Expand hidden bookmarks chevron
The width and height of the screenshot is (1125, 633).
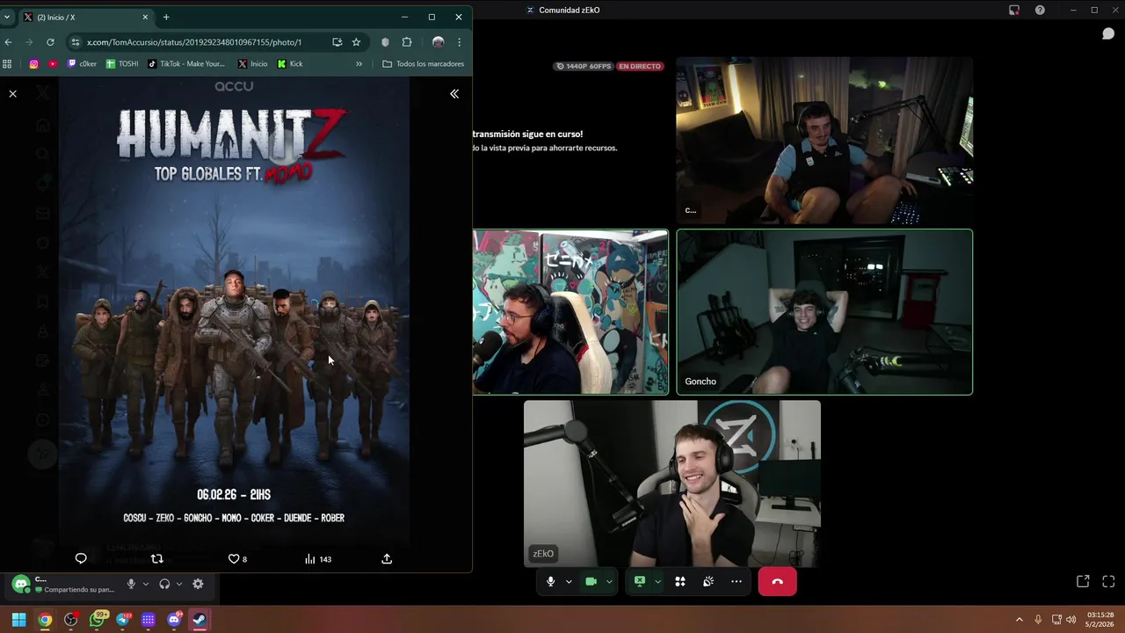coord(359,63)
